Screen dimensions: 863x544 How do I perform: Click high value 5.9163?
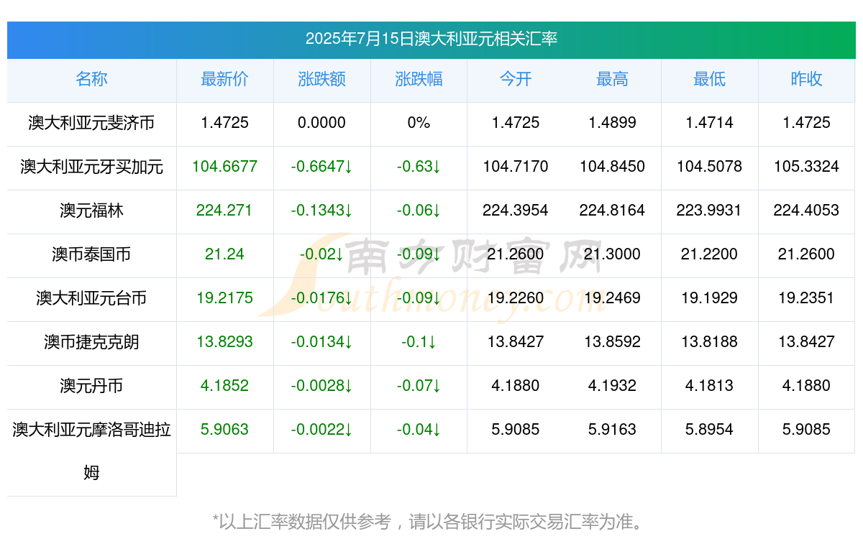point(612,430)
